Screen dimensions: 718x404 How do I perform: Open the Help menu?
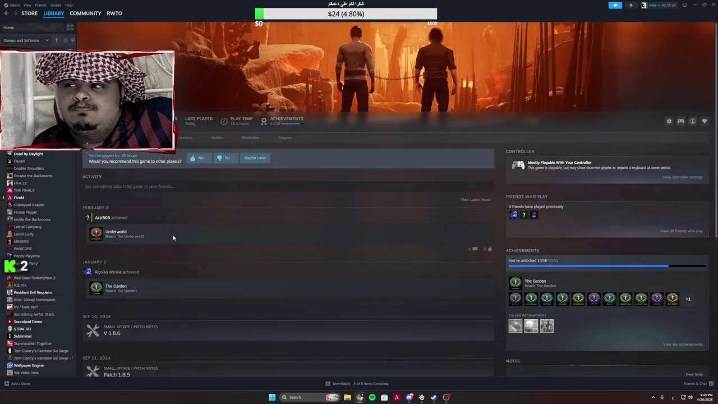tap(68, 5)
